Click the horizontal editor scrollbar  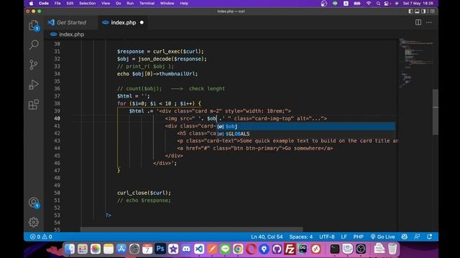[x=191, y=229]
